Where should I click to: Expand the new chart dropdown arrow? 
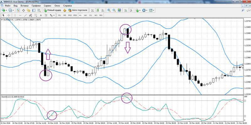(x=6, y=10)
